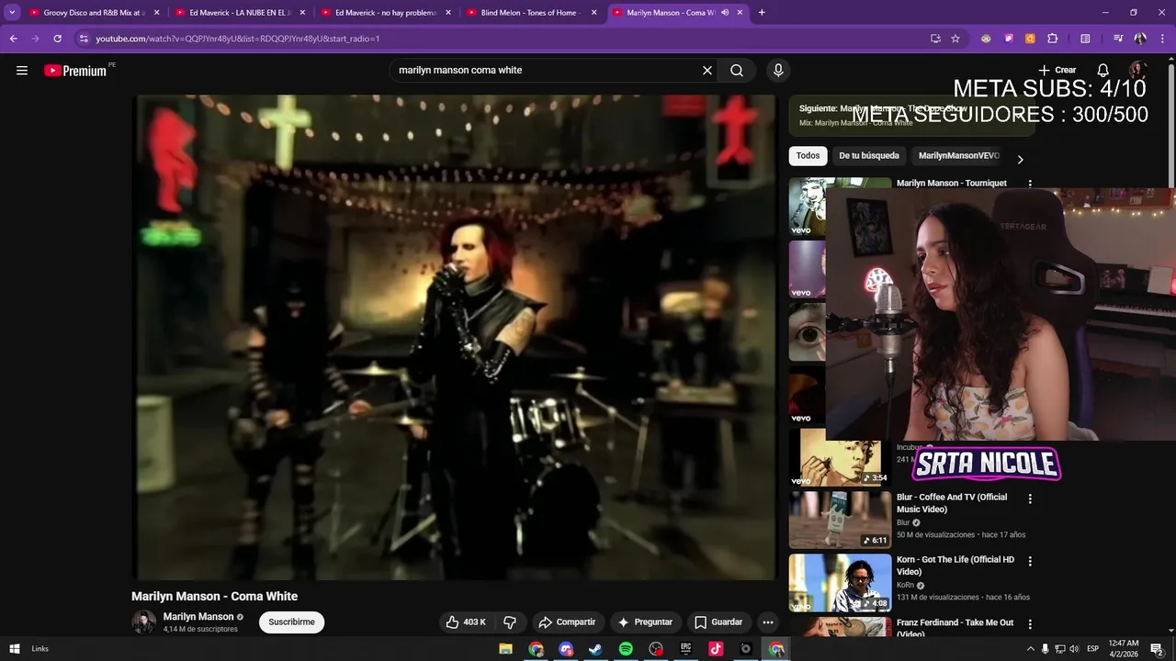Switch to Blind Melon Tones of Home tab
The image size is (1176, 661).
pyautogui.click(x=530, y=13)
